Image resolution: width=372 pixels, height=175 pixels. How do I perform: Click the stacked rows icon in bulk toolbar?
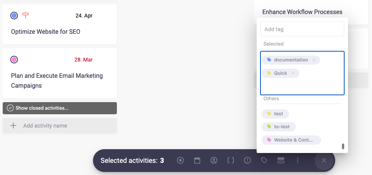pyautogui.click(x=281, y=161)
